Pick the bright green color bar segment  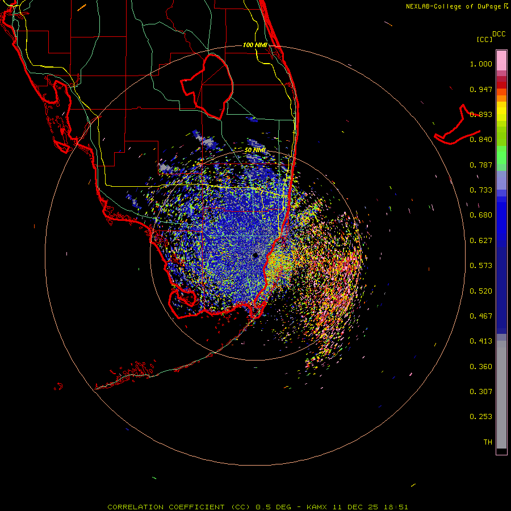click(501, 155)
